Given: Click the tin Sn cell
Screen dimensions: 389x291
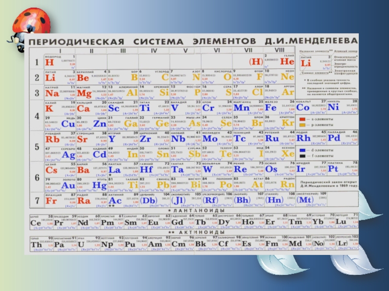Looking at the screenshot, I should [x=154, y=154].
